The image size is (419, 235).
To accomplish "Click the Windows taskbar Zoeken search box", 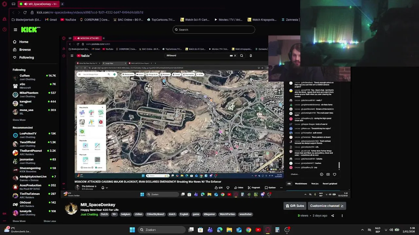I will (x=161, y=230).
